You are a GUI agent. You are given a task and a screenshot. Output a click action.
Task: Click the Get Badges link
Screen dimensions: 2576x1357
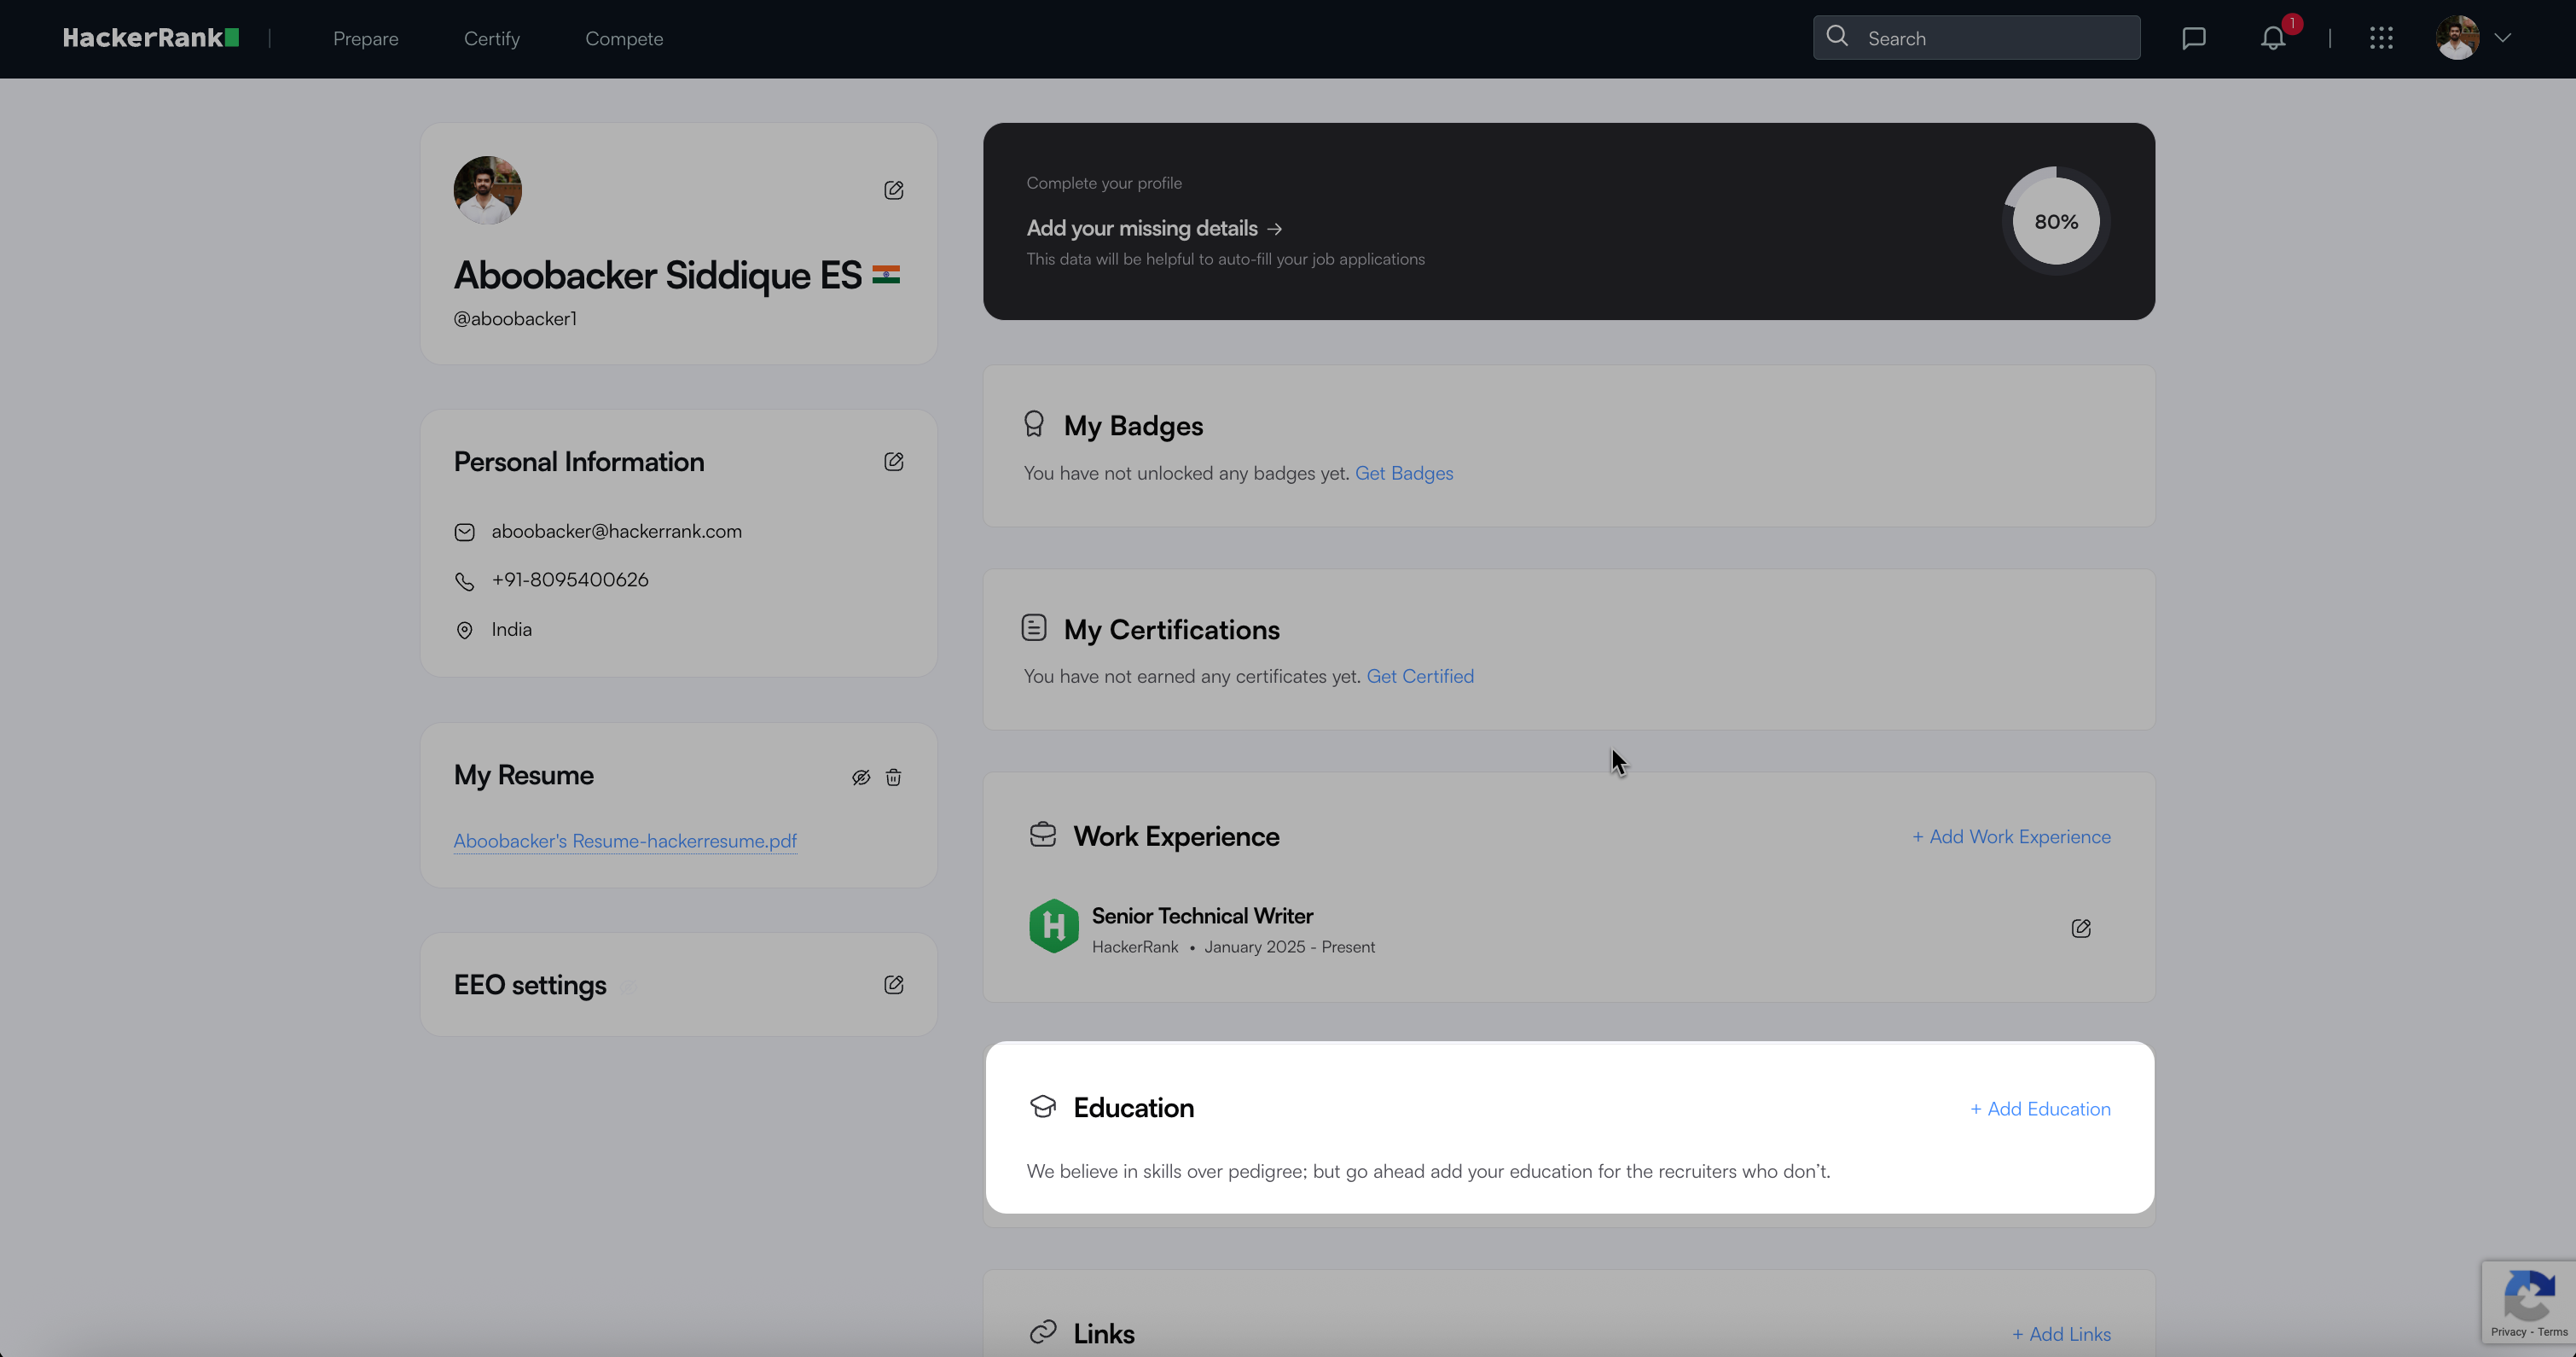coord(1403,474)
